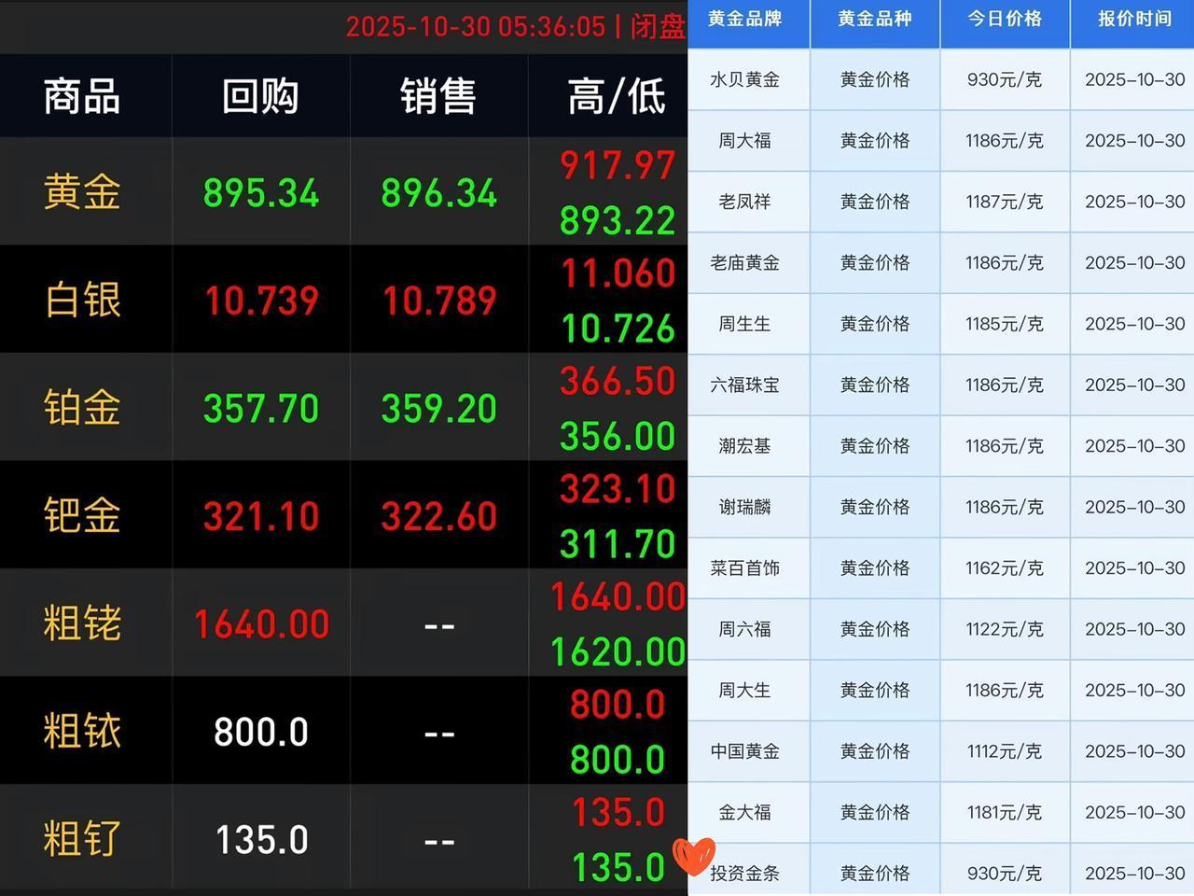This screenshot has height=896, width=1194.
Task: Click gold buyback price 895.34
Action: pyautogui.click(x=261, y=193)
